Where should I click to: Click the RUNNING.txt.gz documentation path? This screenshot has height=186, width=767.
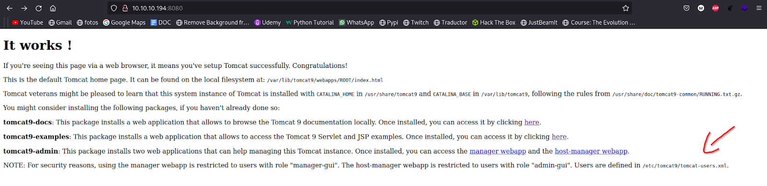[676, 95]
